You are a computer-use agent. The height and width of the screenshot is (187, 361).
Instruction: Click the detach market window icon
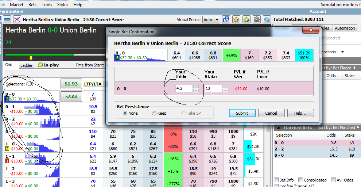click(226, 20)
